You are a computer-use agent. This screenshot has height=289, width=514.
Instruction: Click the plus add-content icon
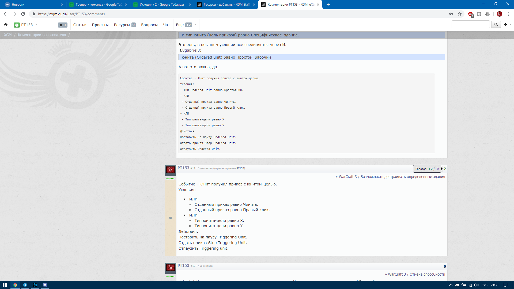pos(505,25)
